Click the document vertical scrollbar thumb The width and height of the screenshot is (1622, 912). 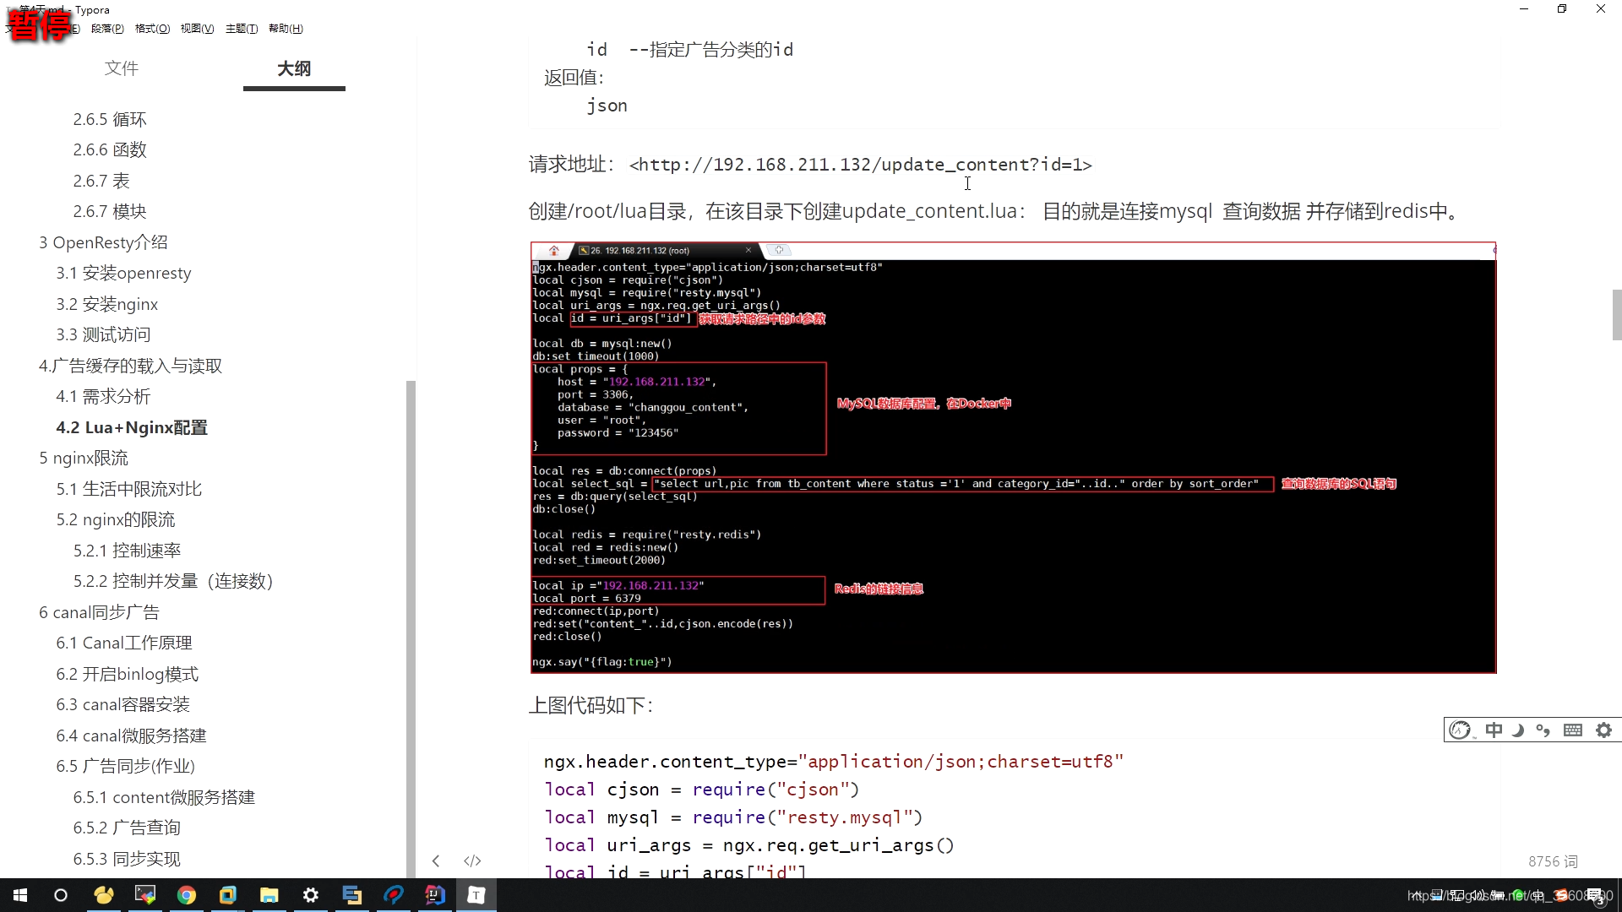[x=1616, y=314]
